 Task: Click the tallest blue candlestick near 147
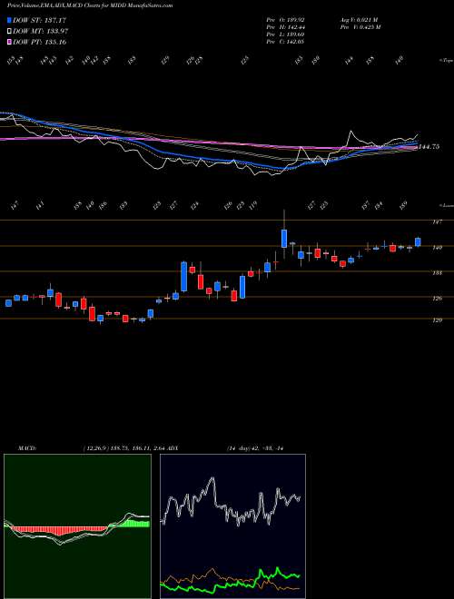point(284,239)
